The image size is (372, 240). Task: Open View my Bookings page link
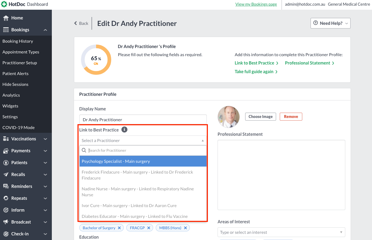pos(256,4)
